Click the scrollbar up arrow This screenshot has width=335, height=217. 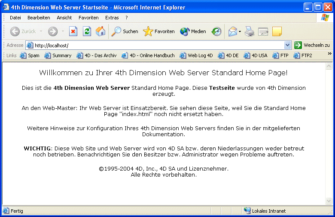[x=329, y=66]
